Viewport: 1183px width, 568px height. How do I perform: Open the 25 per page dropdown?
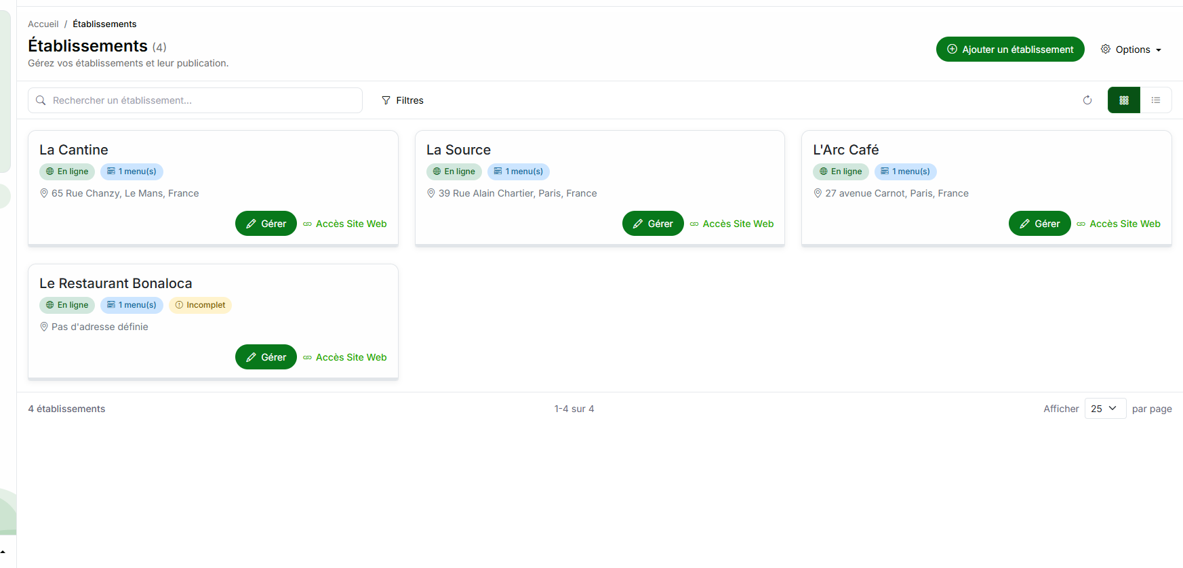(x=1104, y=409)
